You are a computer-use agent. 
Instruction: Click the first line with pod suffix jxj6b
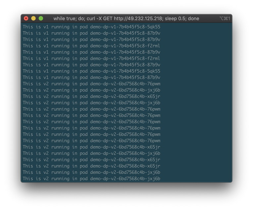click(x=91, y=90)
